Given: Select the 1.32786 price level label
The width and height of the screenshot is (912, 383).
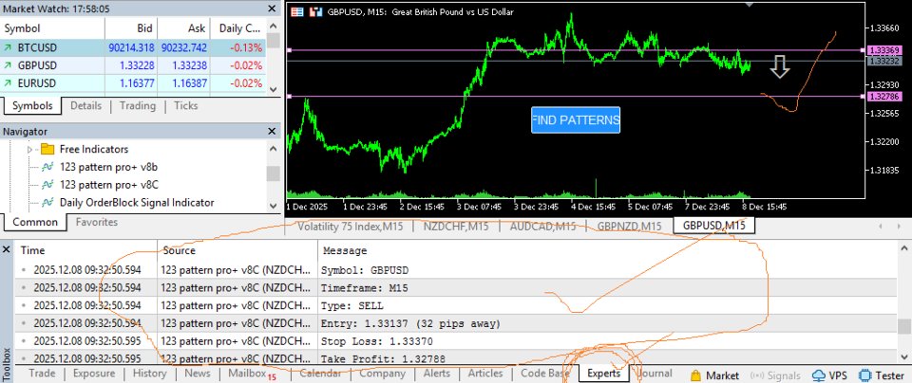Looking at the screenshot, I should click(x=883, y=97).
